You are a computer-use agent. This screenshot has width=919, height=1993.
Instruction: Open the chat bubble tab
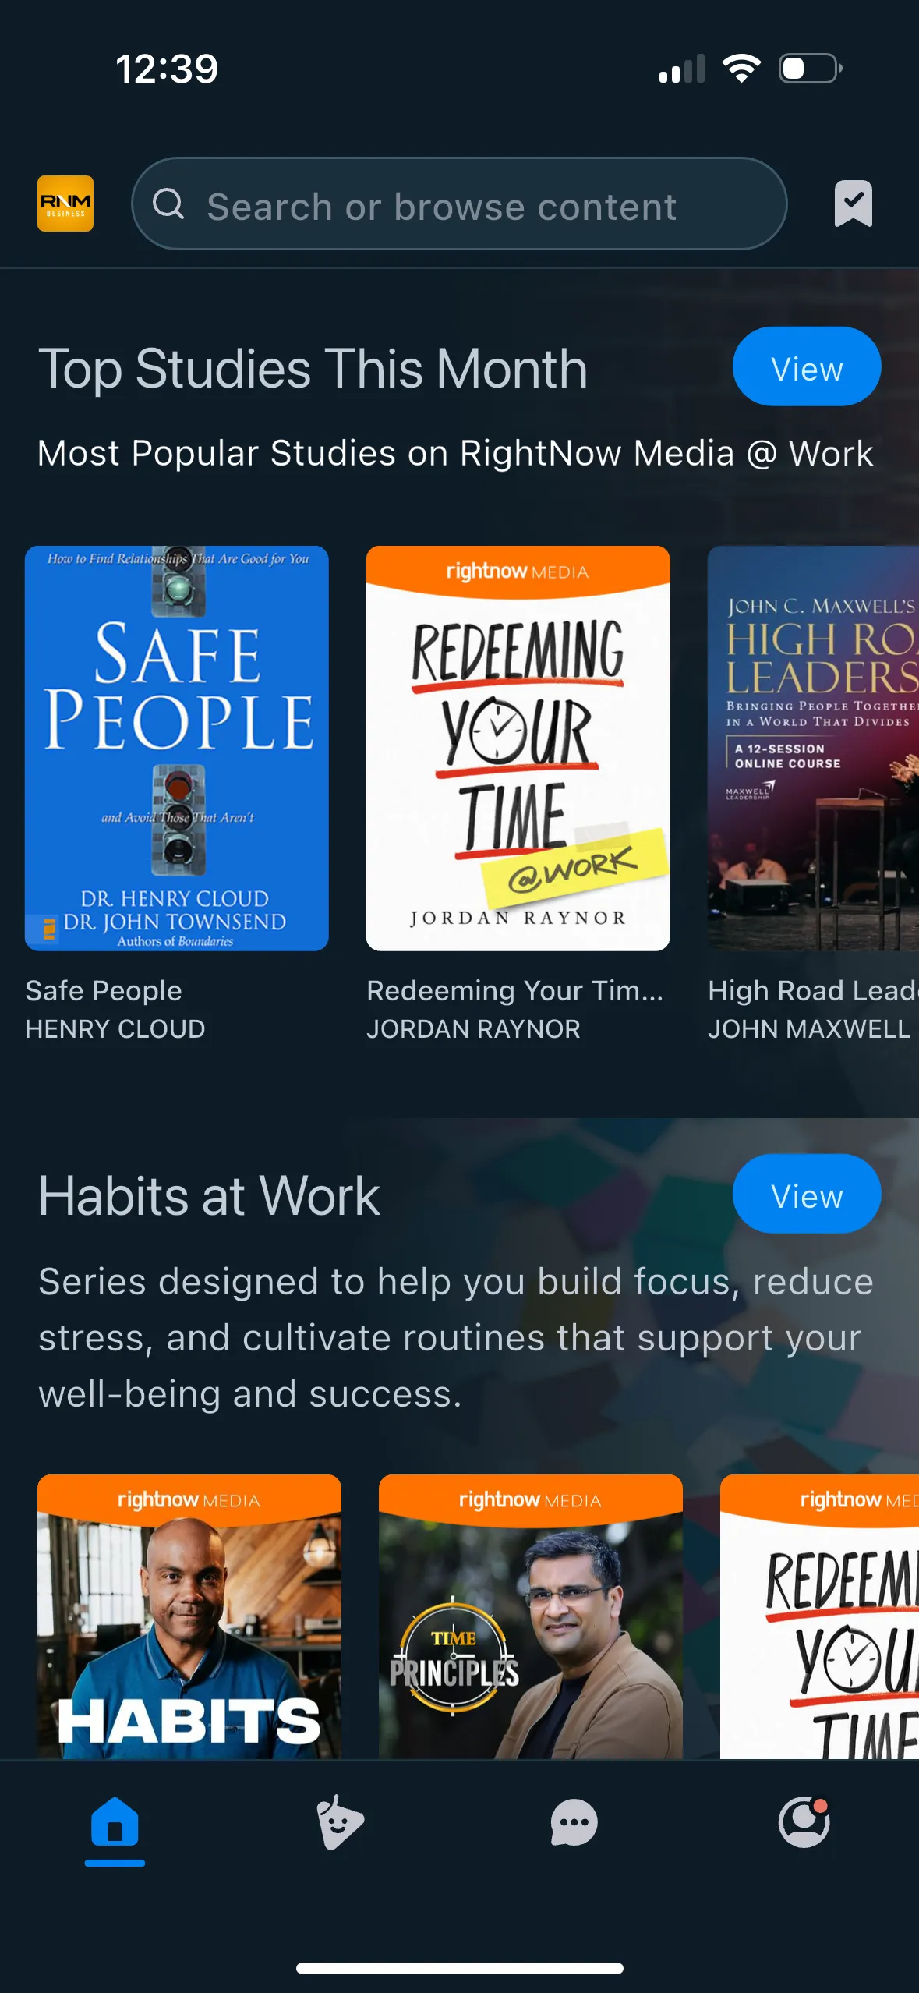tap(574, 1823)
